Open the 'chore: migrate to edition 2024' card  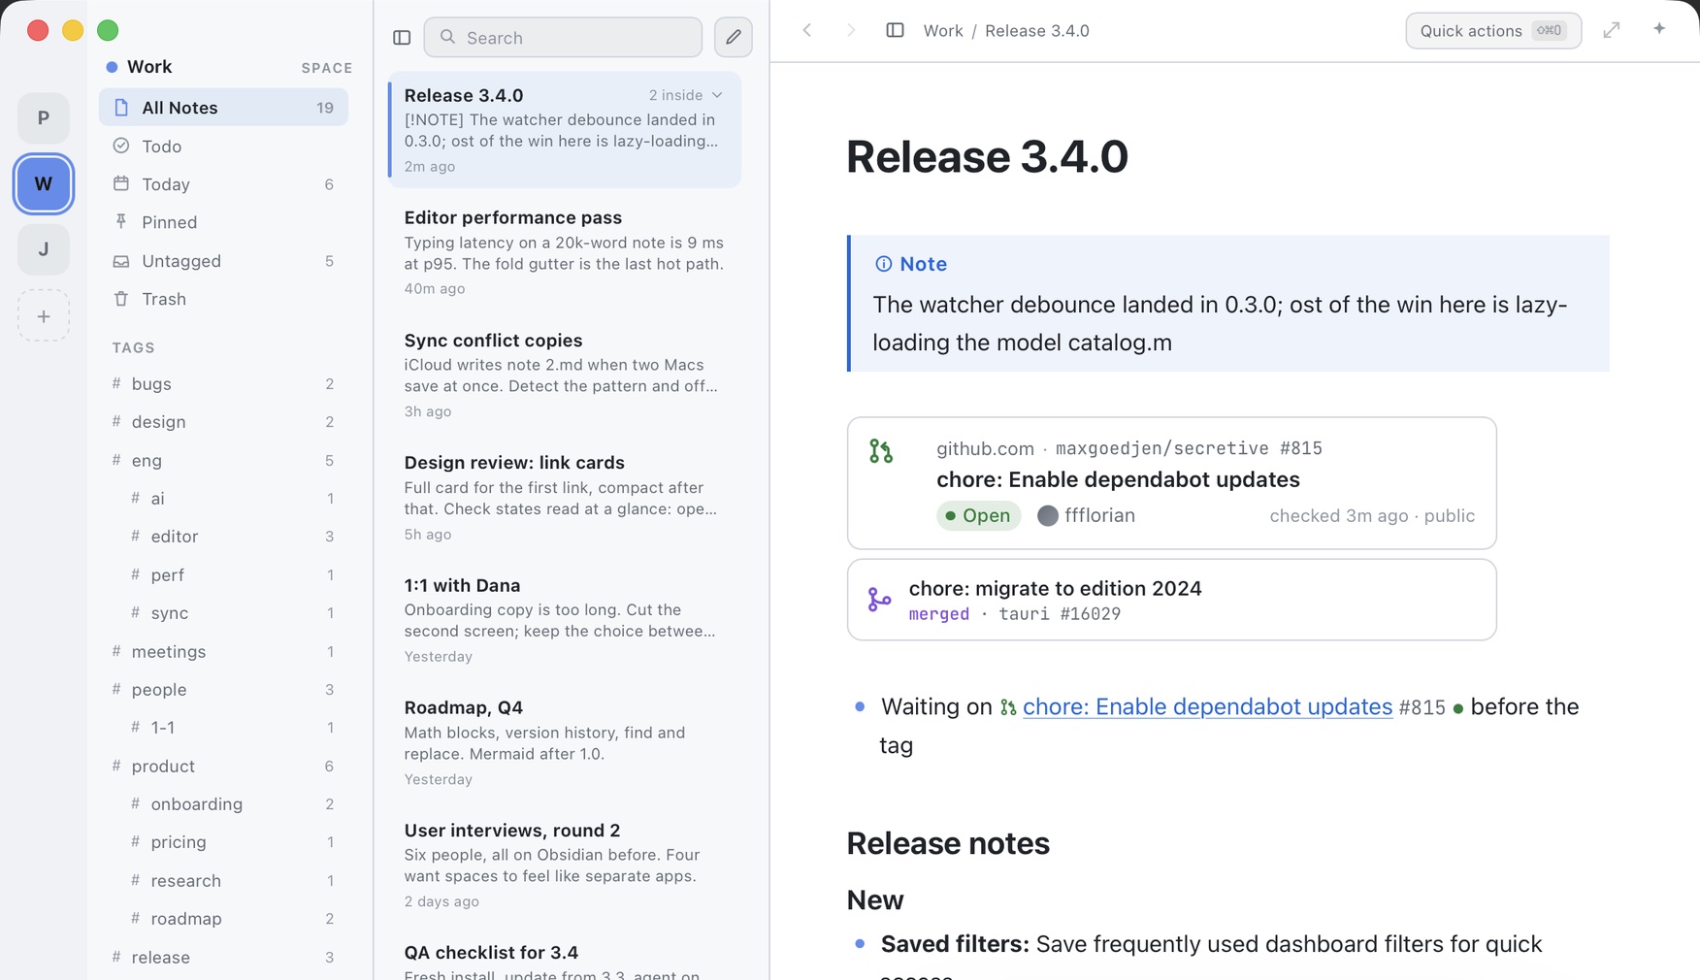coord(1171,600)
